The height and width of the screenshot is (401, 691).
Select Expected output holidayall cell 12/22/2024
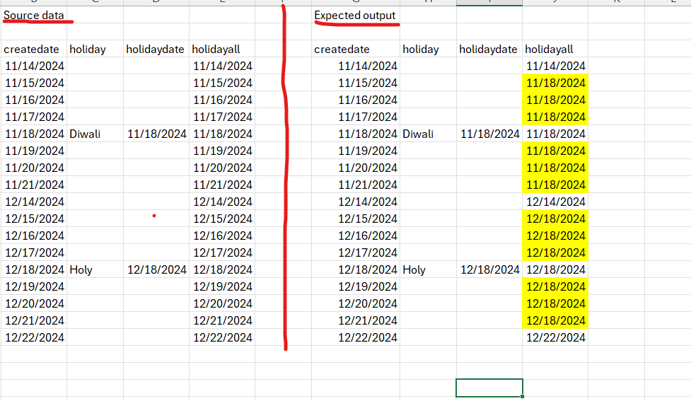(555, 337)
